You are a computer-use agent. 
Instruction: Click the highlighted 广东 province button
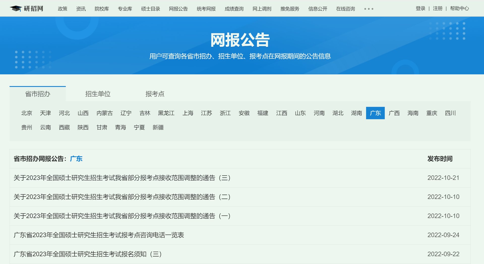click(x=375, y=113)
